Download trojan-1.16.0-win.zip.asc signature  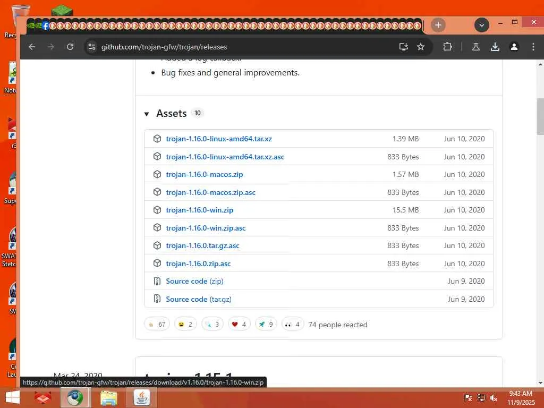[x=206, y=228]
